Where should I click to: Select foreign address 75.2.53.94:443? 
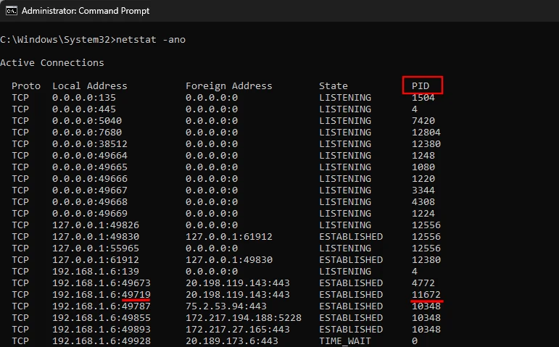tap(226, 306)
